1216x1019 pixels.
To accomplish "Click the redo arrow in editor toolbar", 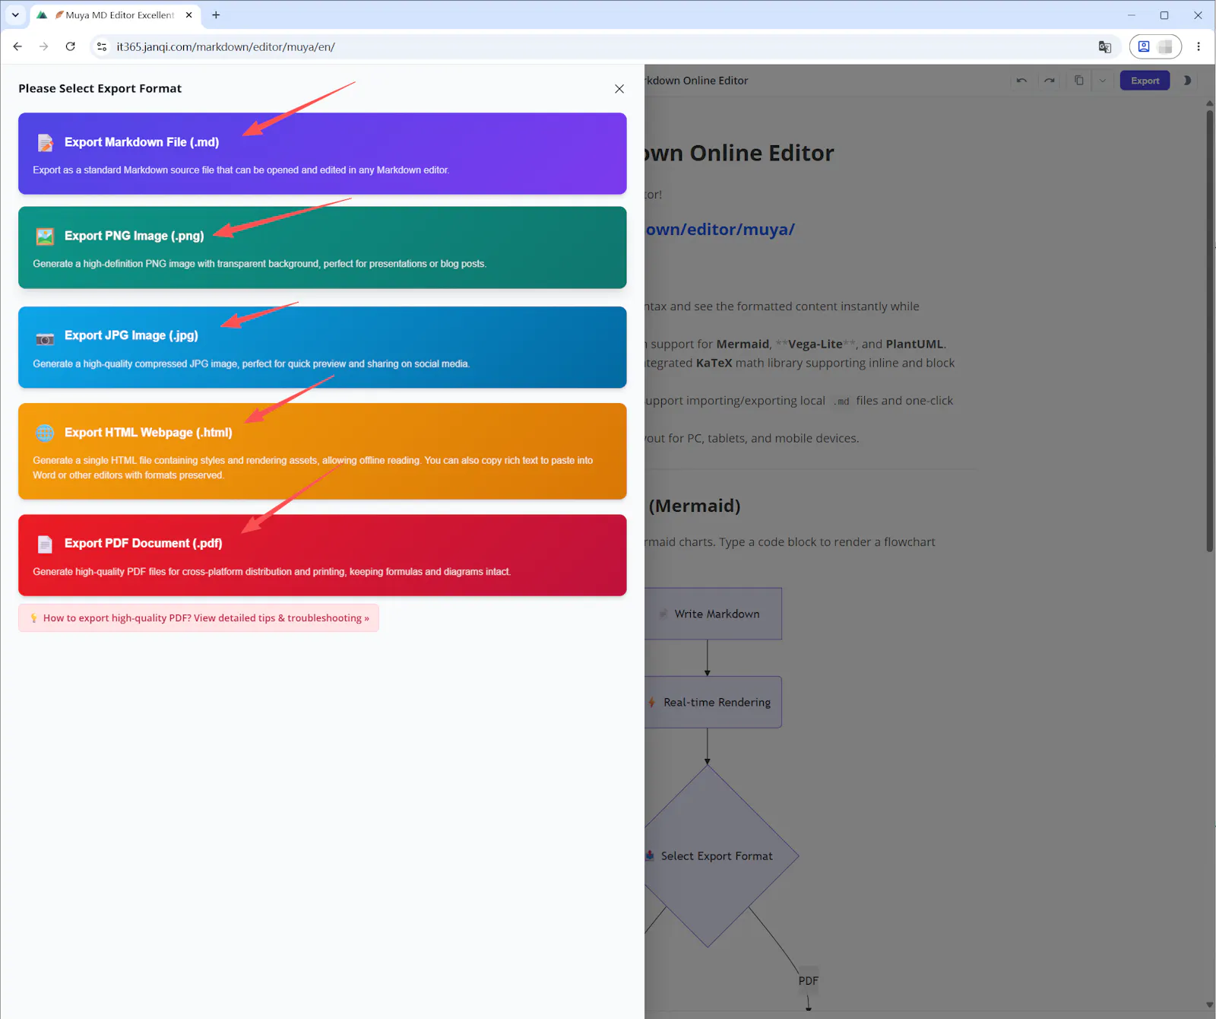I will (1050, 81).
